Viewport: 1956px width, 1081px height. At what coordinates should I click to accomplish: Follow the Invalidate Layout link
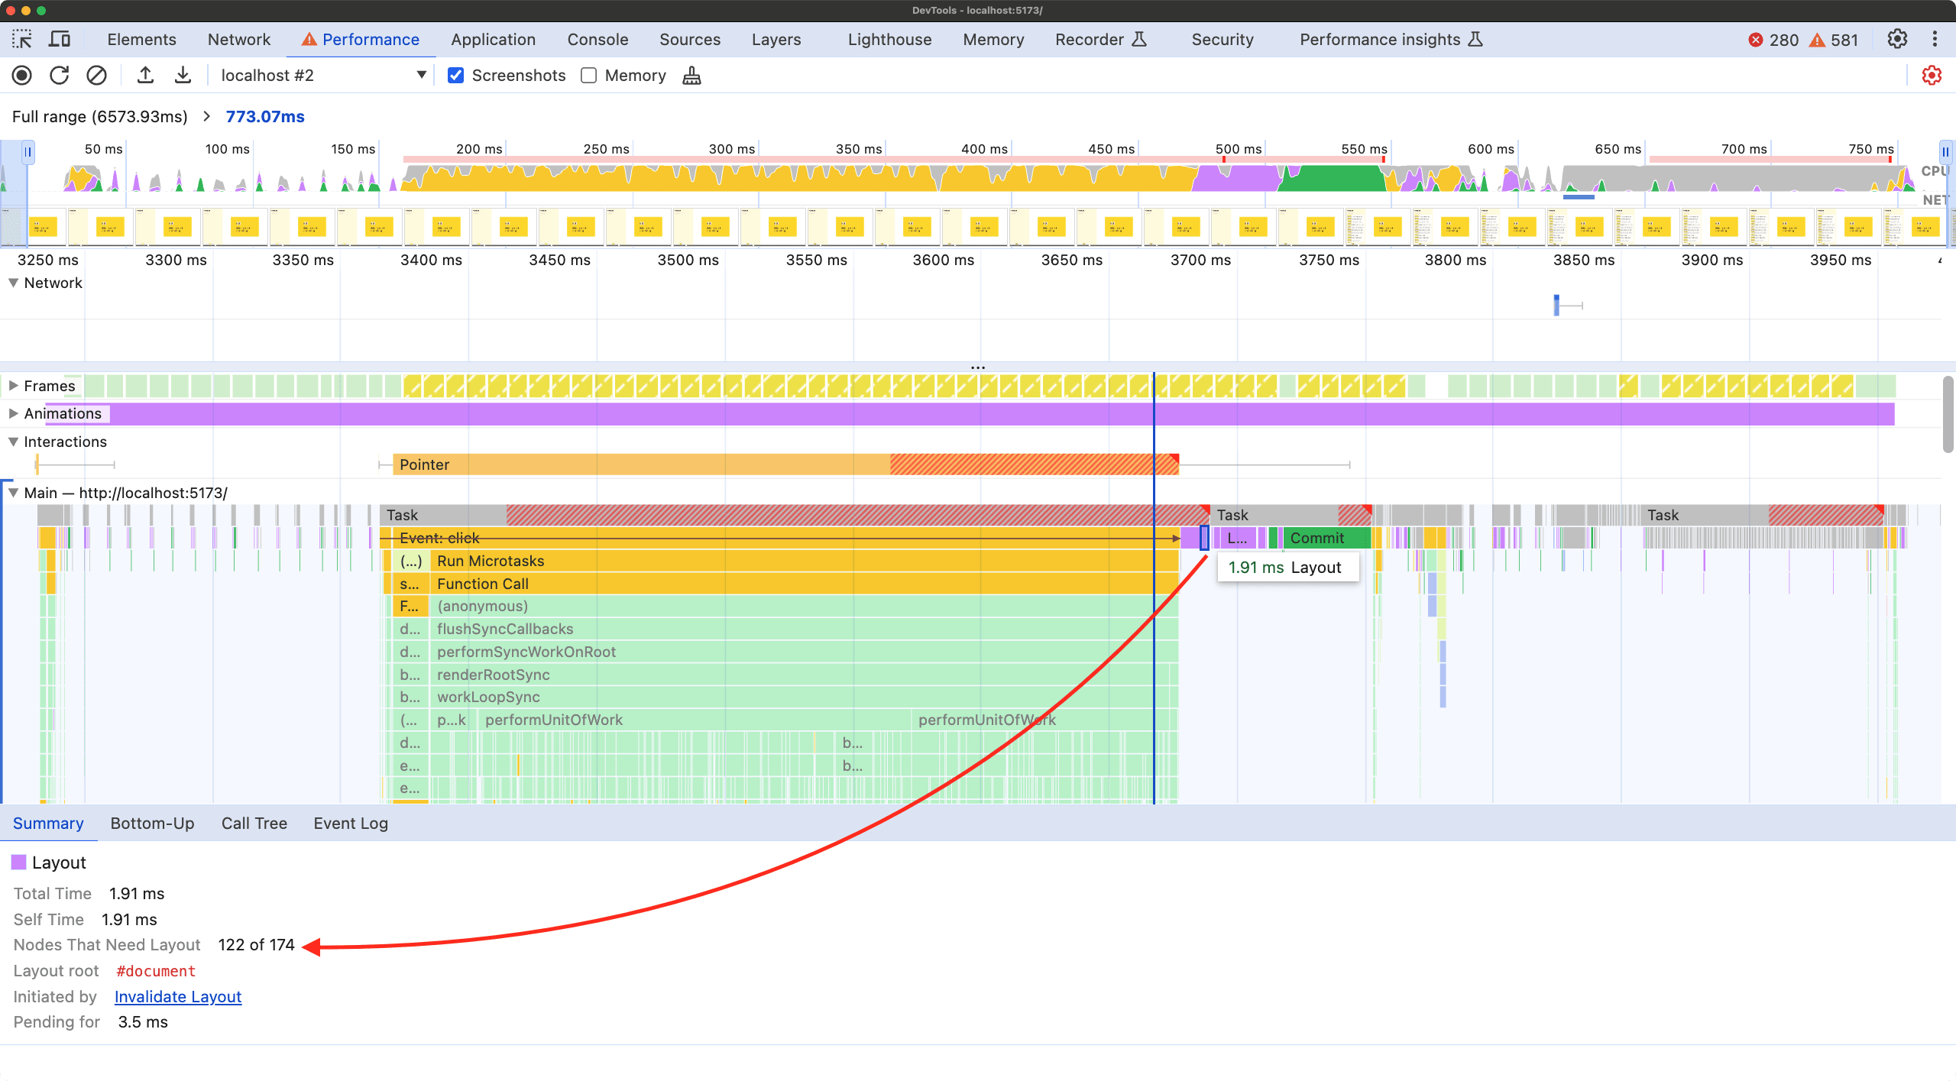tap(178, 996)
